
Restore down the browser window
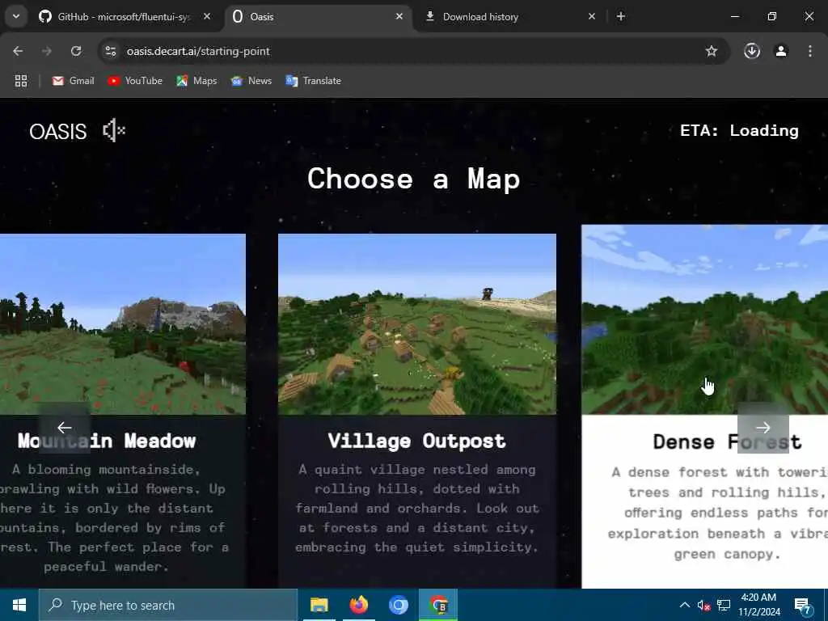pyautogui.click(x=772, y=17)
